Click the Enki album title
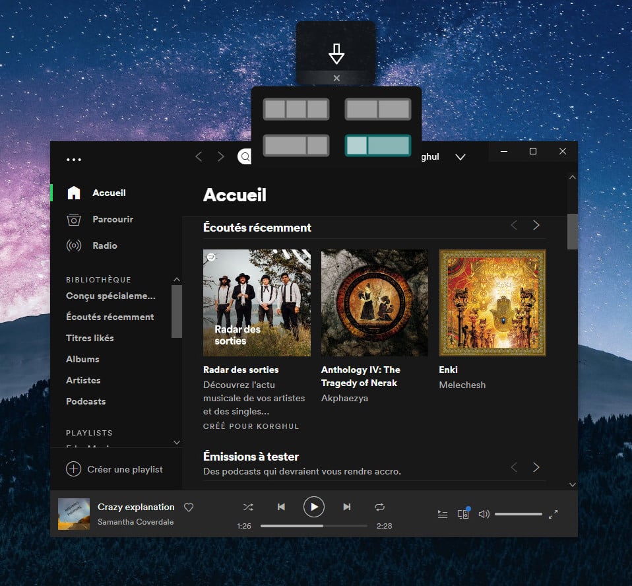 (x=448, y=370)
